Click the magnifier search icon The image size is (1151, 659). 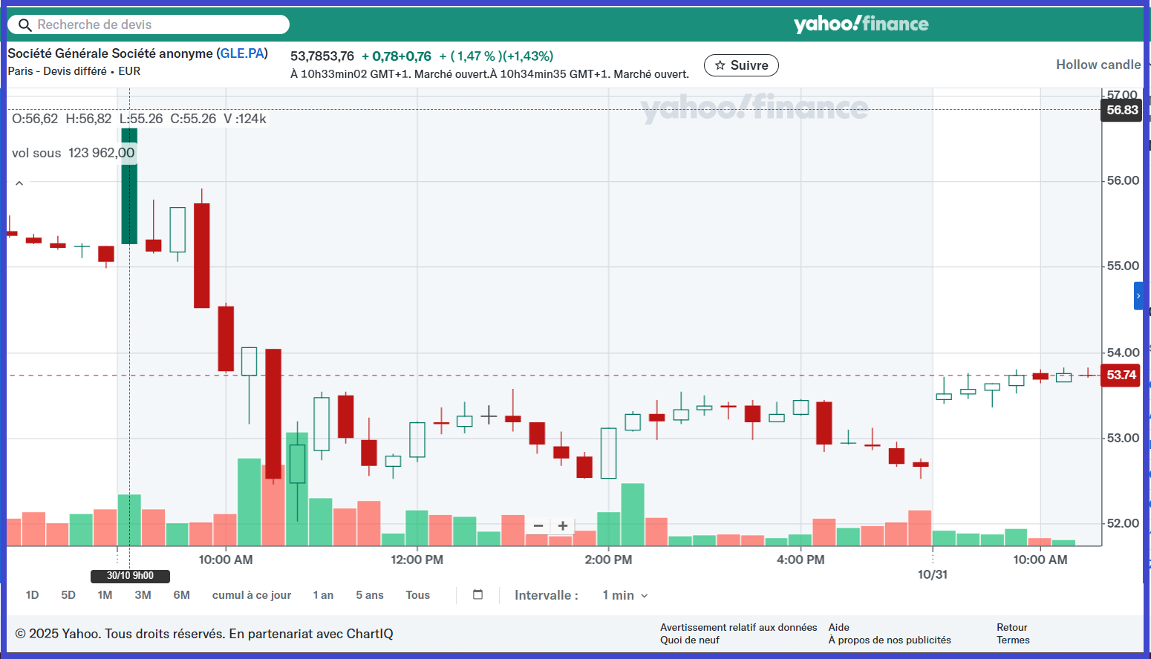[25, 25]
